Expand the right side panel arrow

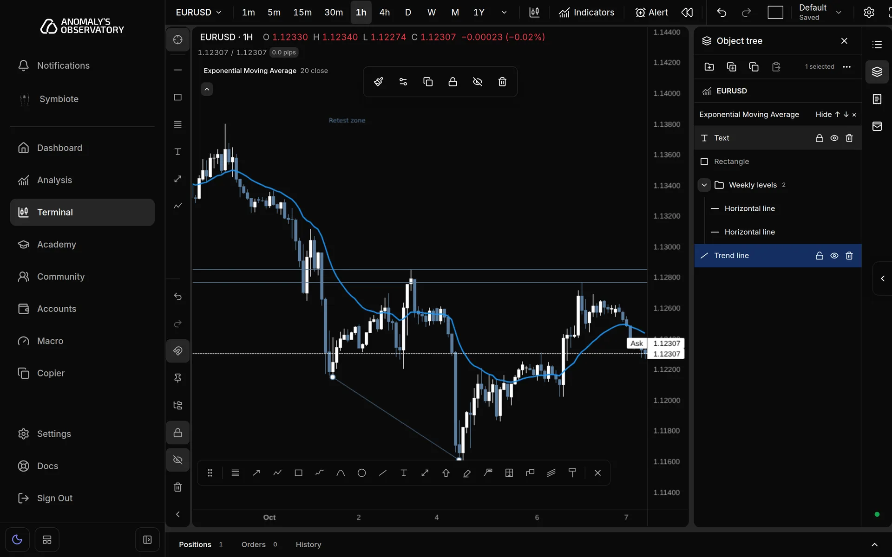(882, 278)
